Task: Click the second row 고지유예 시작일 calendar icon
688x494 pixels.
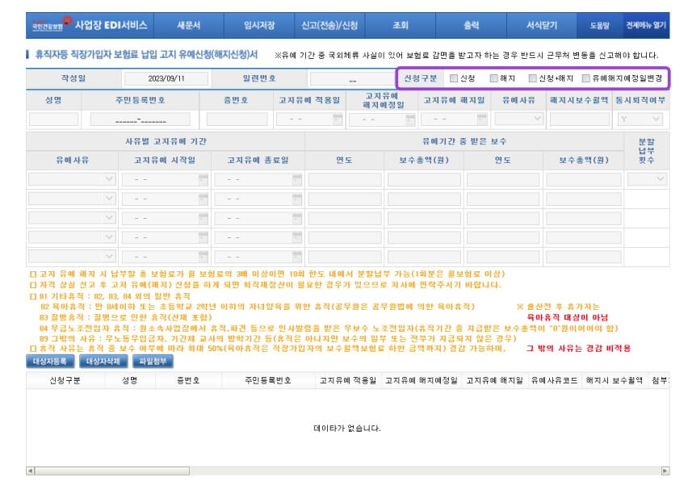Action: 203,198
